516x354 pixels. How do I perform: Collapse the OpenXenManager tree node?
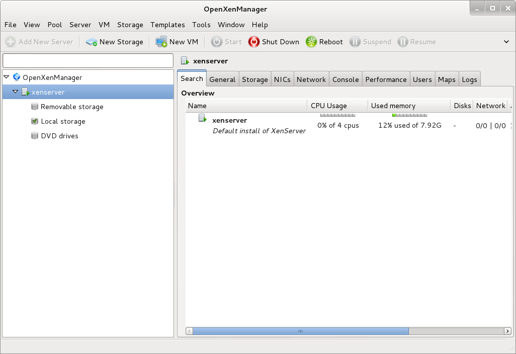pos(6,77)
